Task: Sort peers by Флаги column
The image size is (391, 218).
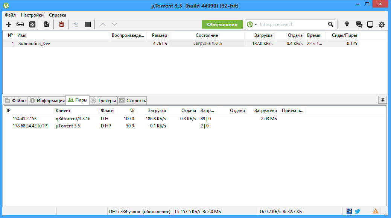Action: pyautogui.click(x=108, y=111)
